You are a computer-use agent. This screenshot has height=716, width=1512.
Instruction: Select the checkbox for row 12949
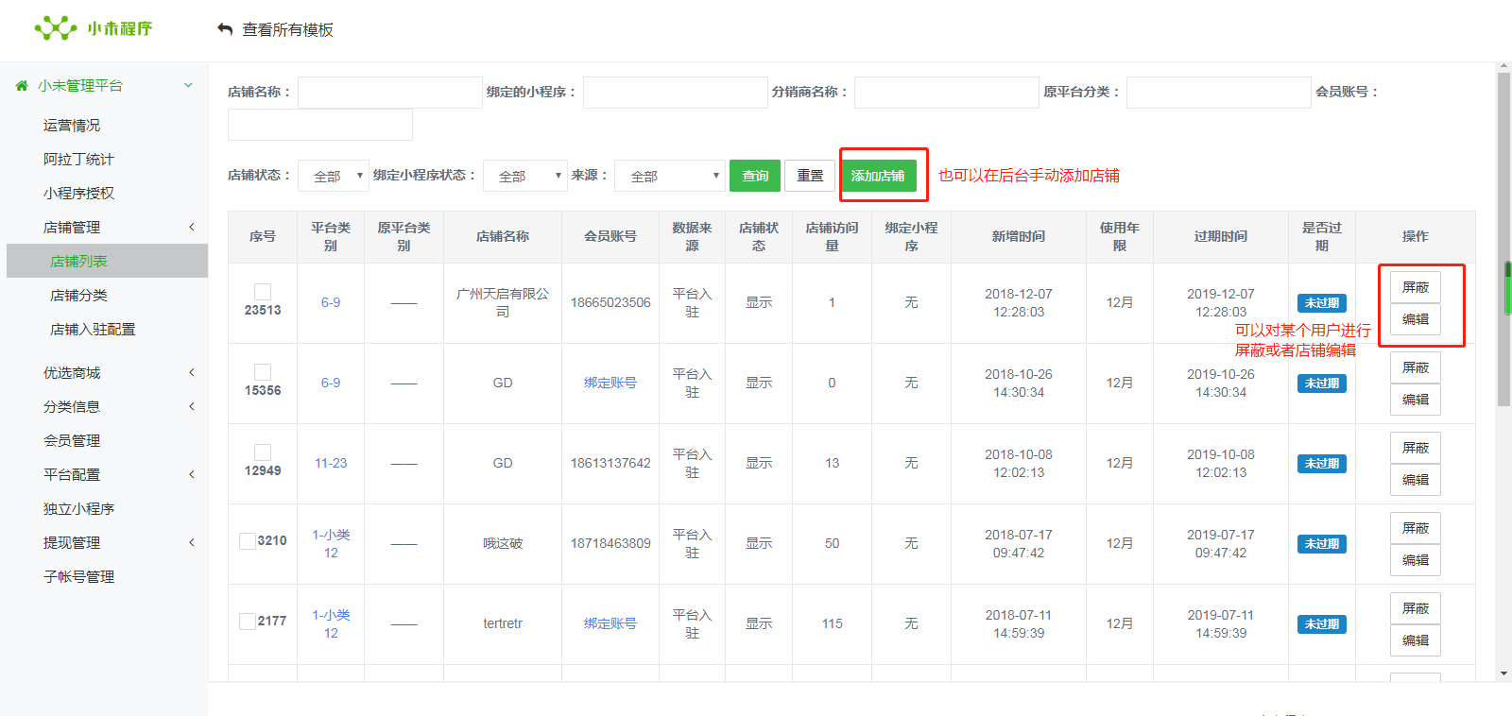coord(263,452)
